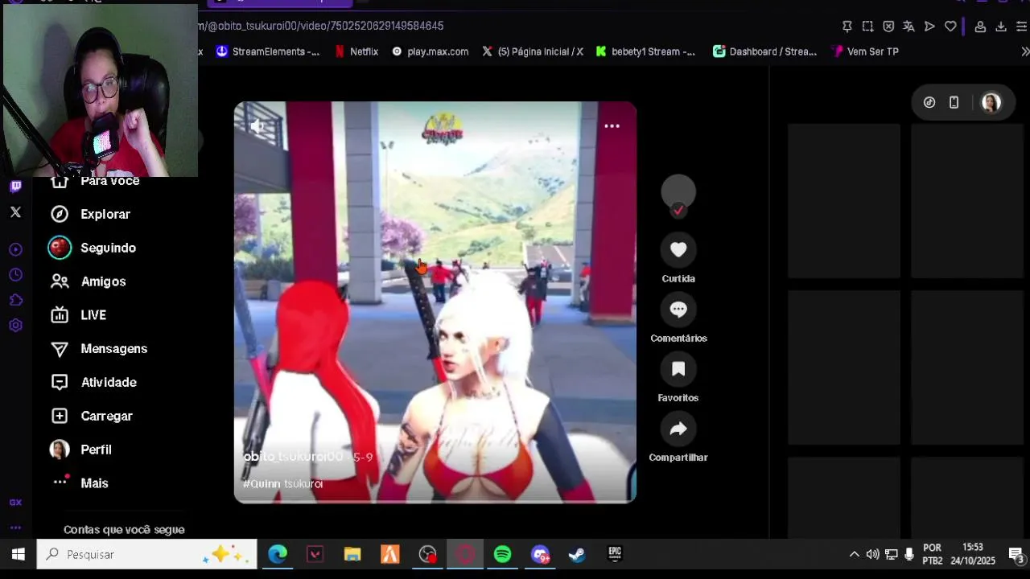Open StreamElements bookmark
Viewport: 1030px width, 579px height.
[x=267, y=51]
